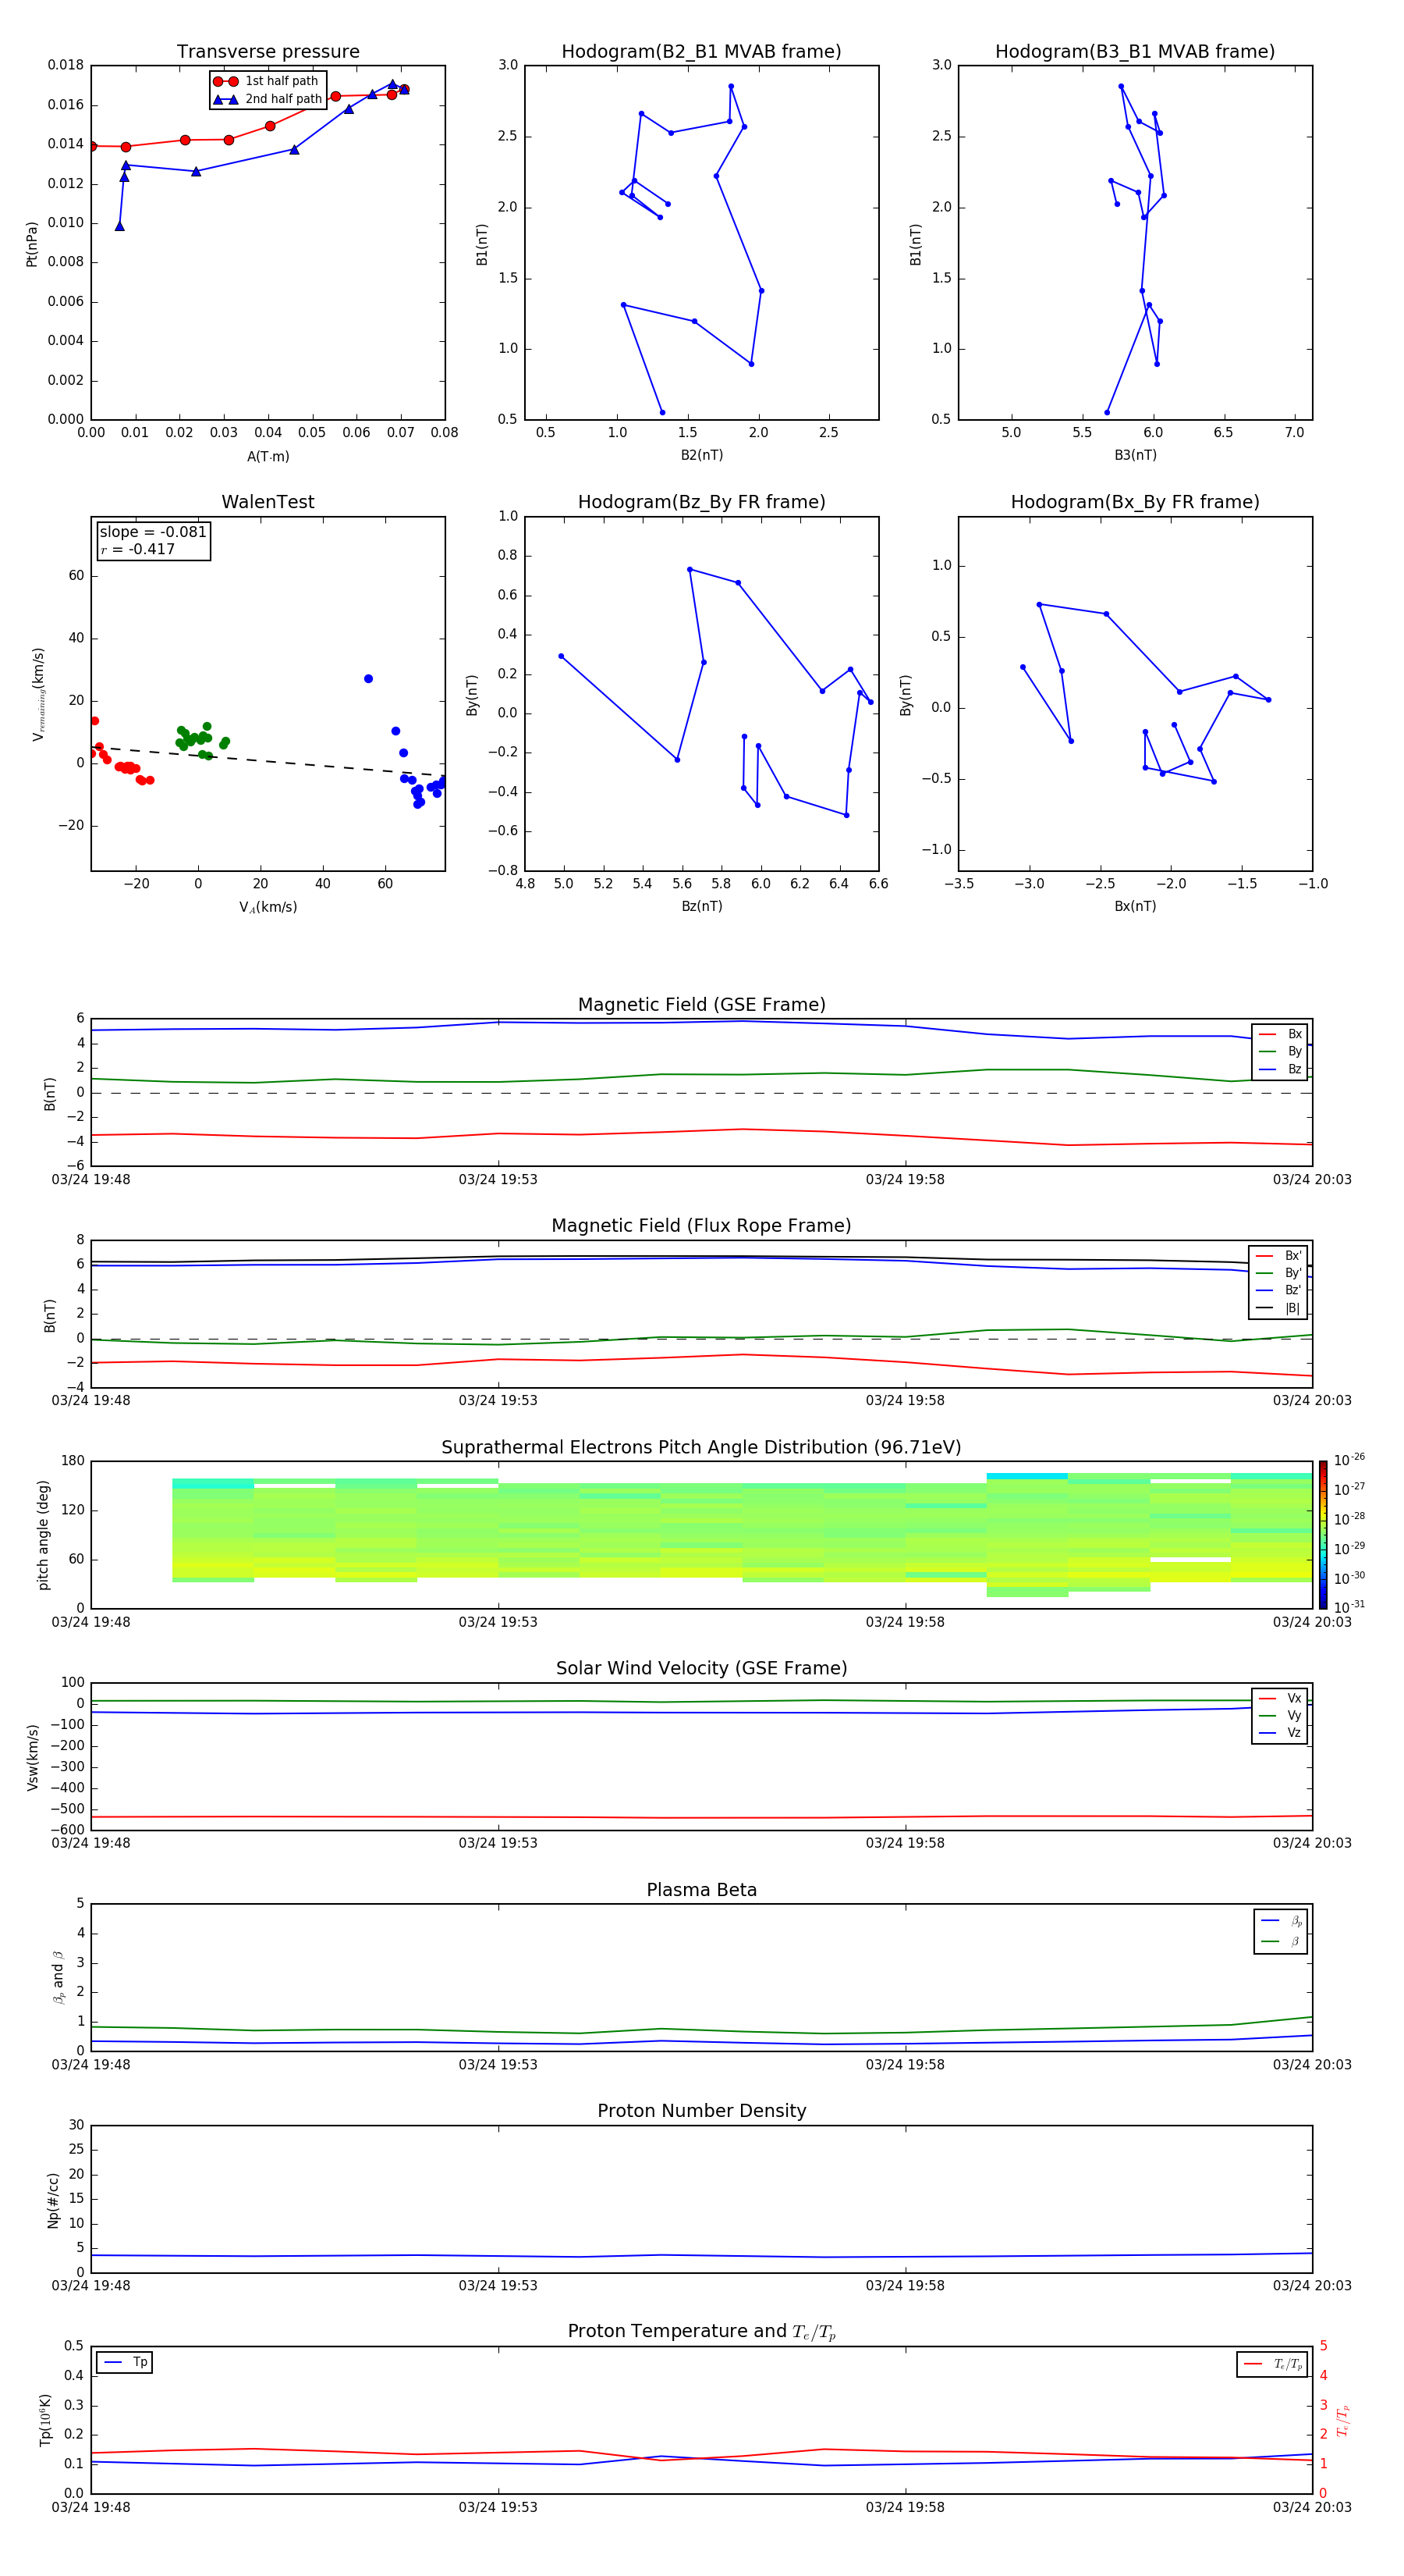Click the βp legend entry in Plasma Beta plot
Image resolution: width=1404 pixels, height=2576 pixels.
(1280, 1920)
